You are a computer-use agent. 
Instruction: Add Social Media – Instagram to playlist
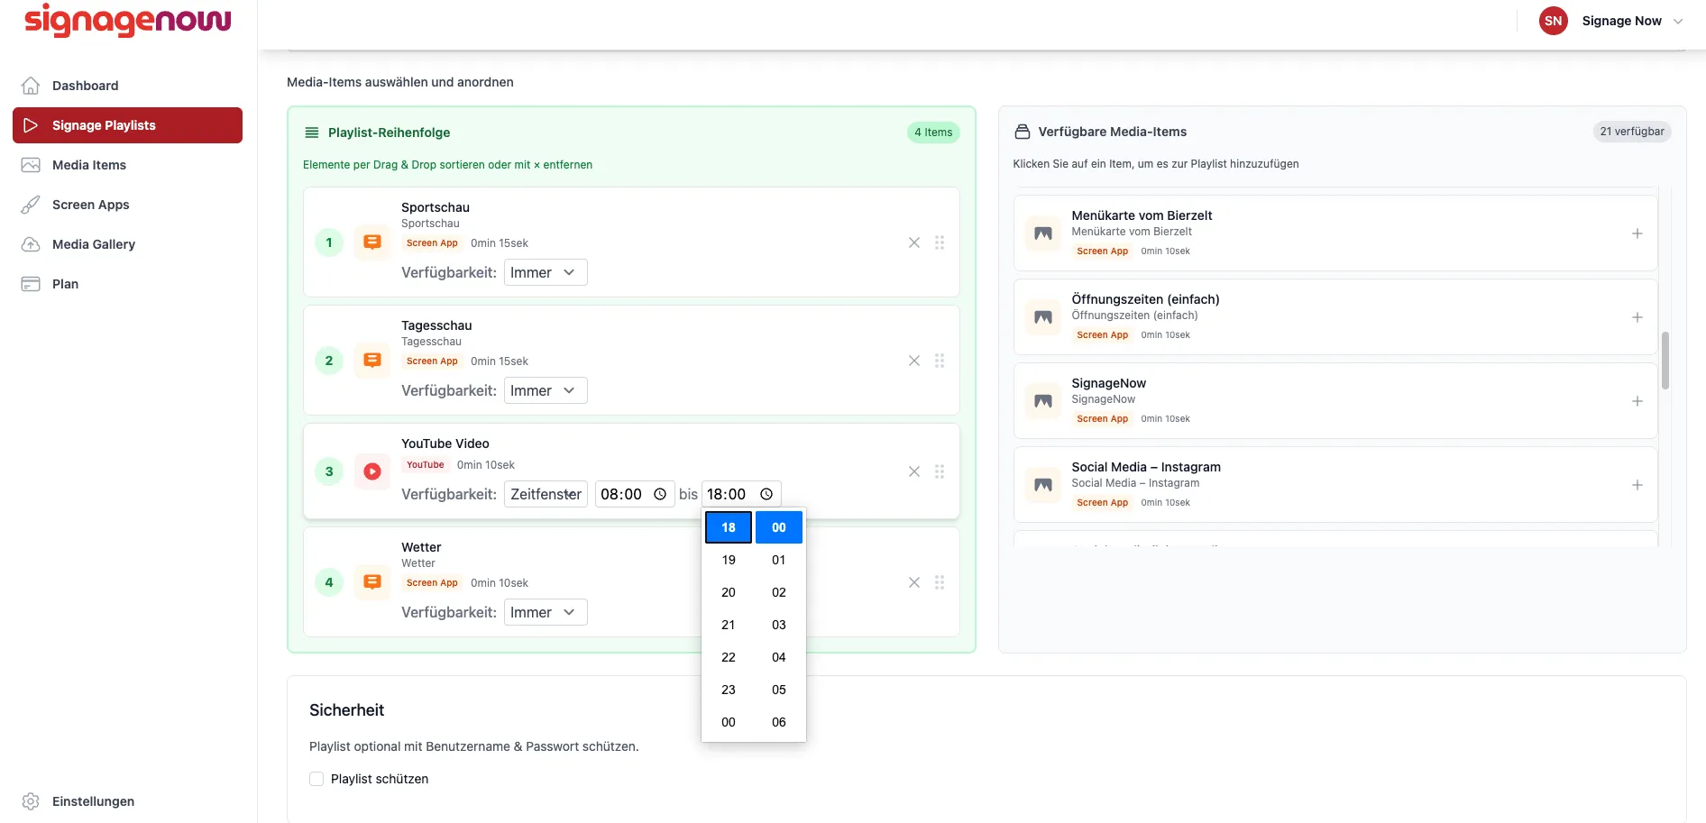click(x=1637, y=485)
